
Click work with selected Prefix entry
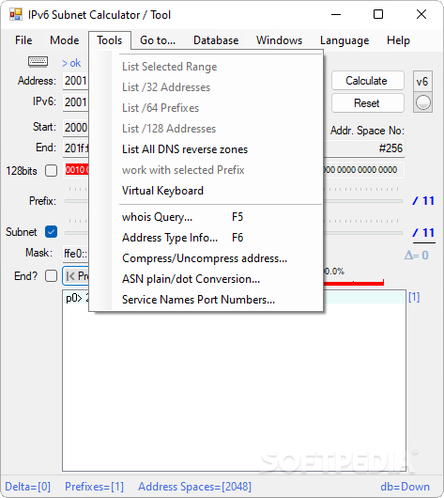pos(207,170)
